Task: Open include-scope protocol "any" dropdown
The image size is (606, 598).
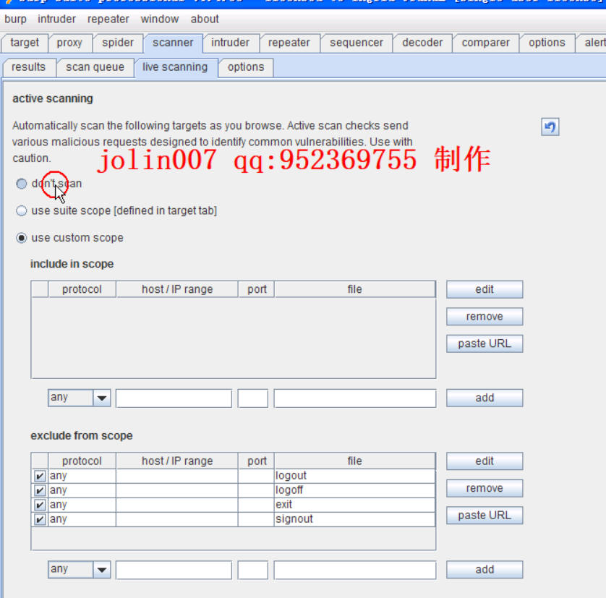Action: [x=80, y=398]
